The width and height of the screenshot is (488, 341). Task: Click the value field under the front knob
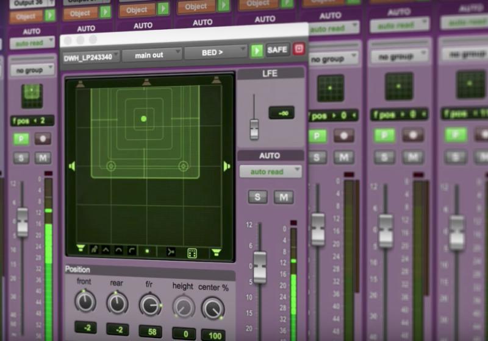coord(85,328)
